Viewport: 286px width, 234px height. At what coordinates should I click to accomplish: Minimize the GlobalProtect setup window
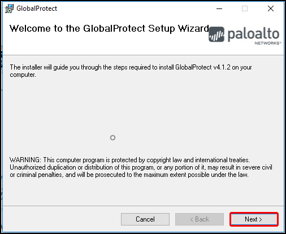(x=219, y=8)
